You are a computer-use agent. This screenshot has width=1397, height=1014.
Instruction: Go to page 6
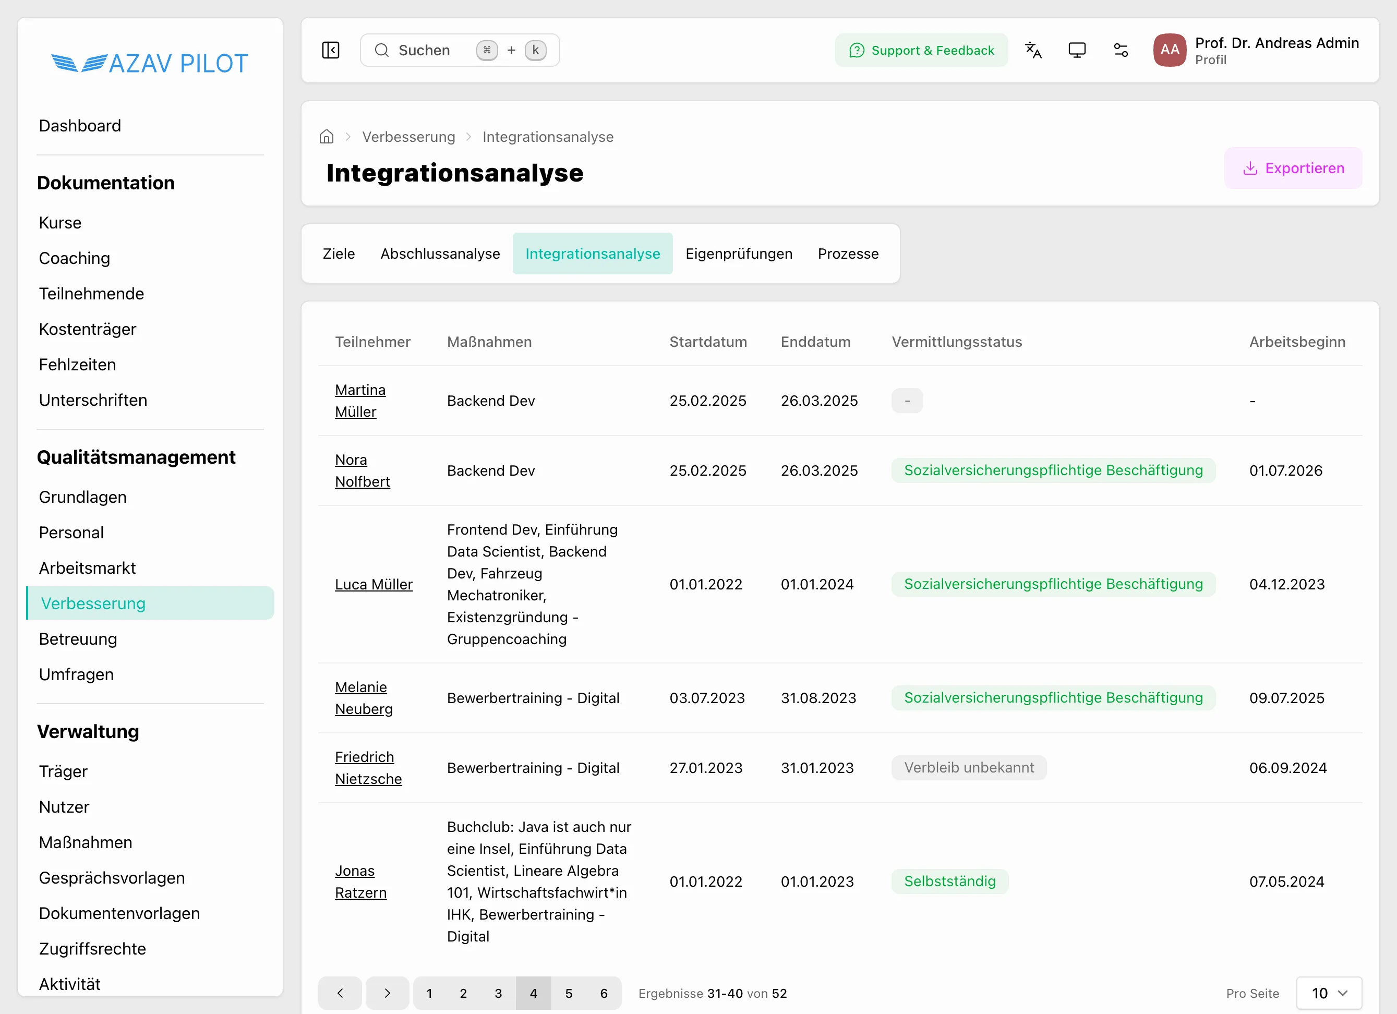604,993
